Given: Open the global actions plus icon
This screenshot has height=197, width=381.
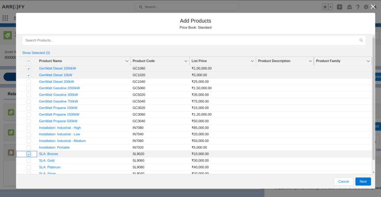Looking at the screenshot, I should (339, 7).
